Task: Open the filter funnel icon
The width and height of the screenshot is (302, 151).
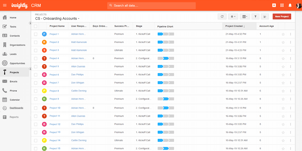Action: (255, 16)
